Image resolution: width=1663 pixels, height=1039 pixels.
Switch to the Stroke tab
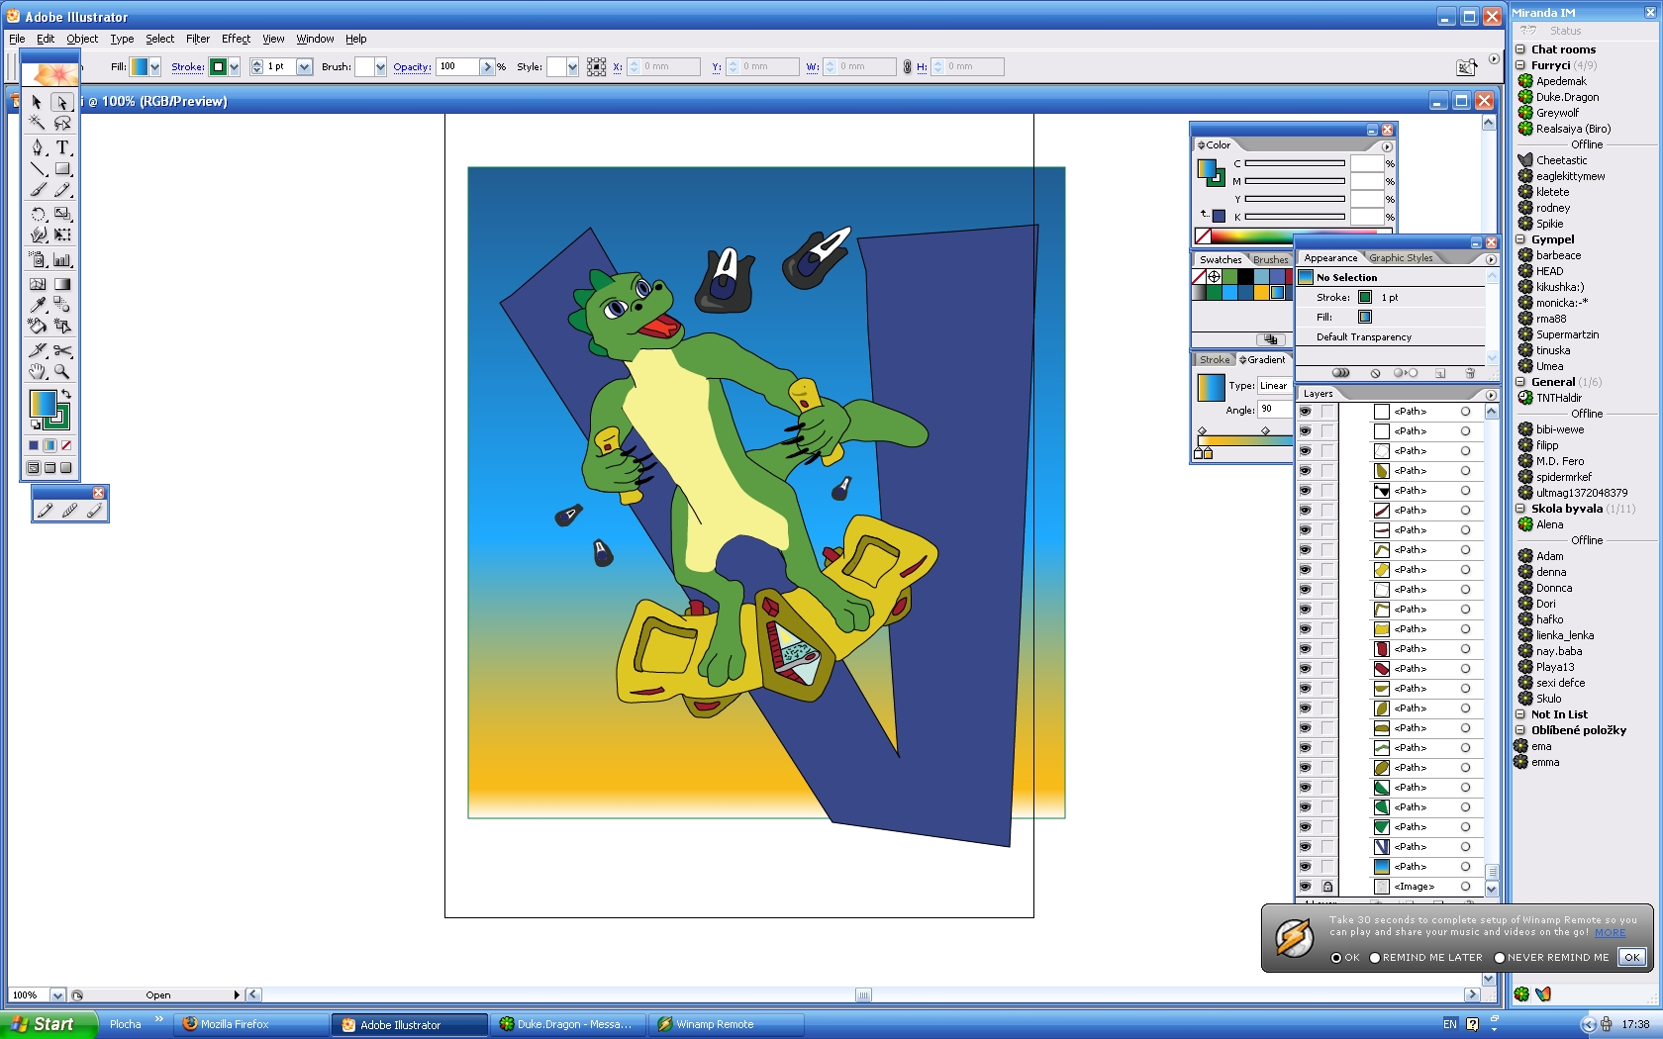click(x=1215, y=360)
